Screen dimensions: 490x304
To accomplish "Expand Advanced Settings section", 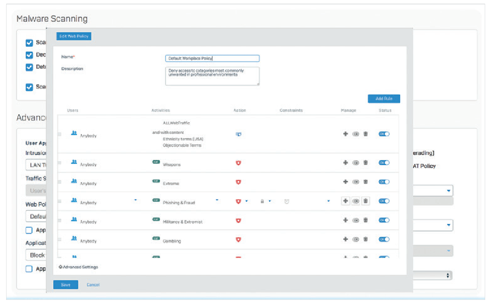I will click(x=78, y=267).
